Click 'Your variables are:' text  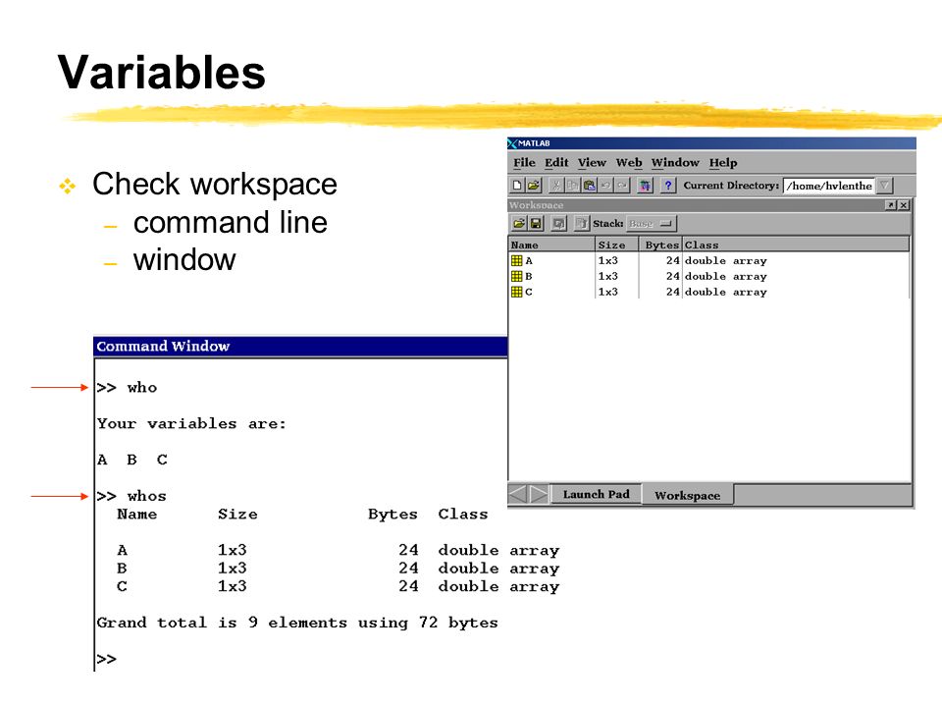[x=191, y=424]
